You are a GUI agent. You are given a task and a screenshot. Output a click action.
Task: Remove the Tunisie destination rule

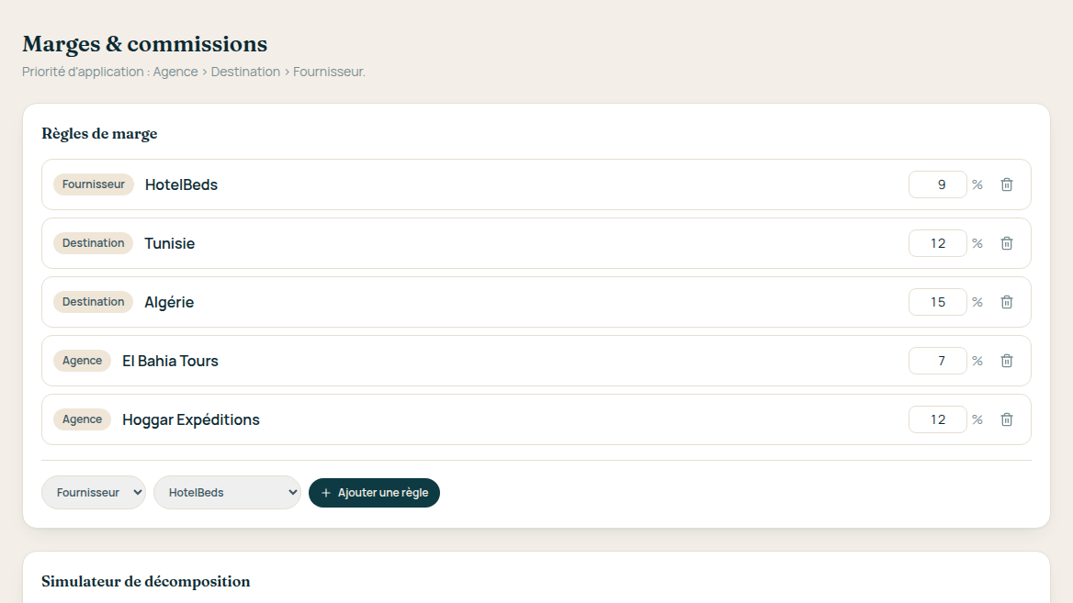coord(1007,243)
